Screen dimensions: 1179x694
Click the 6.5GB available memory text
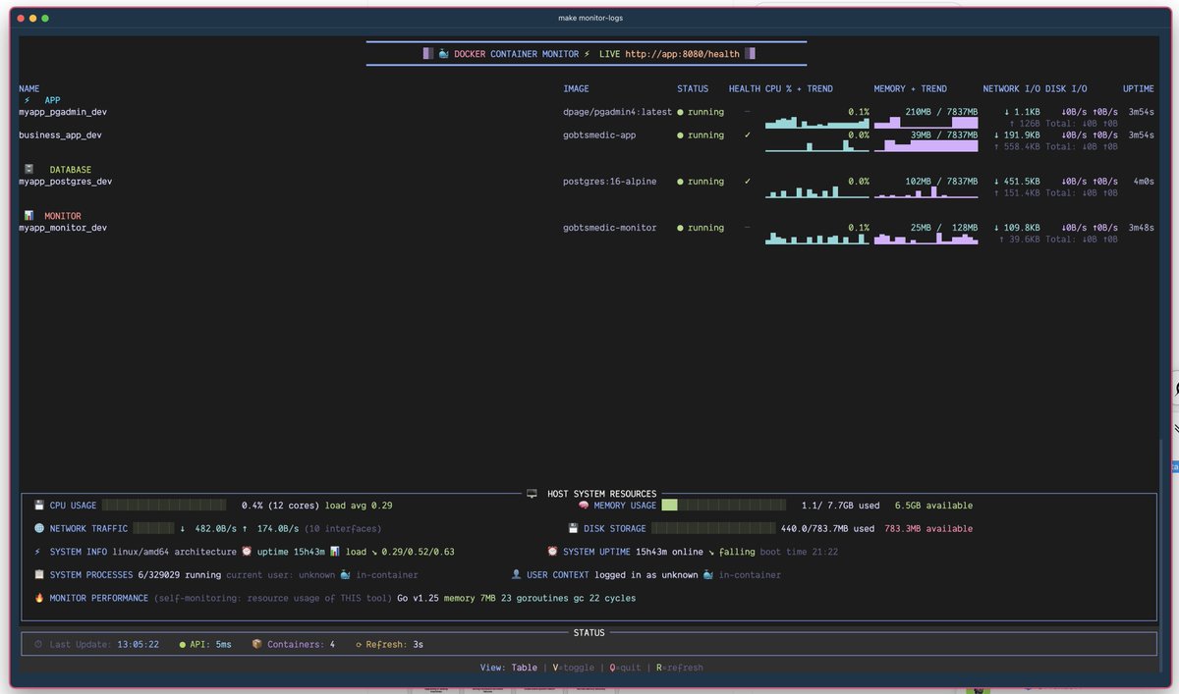(933, 506)
